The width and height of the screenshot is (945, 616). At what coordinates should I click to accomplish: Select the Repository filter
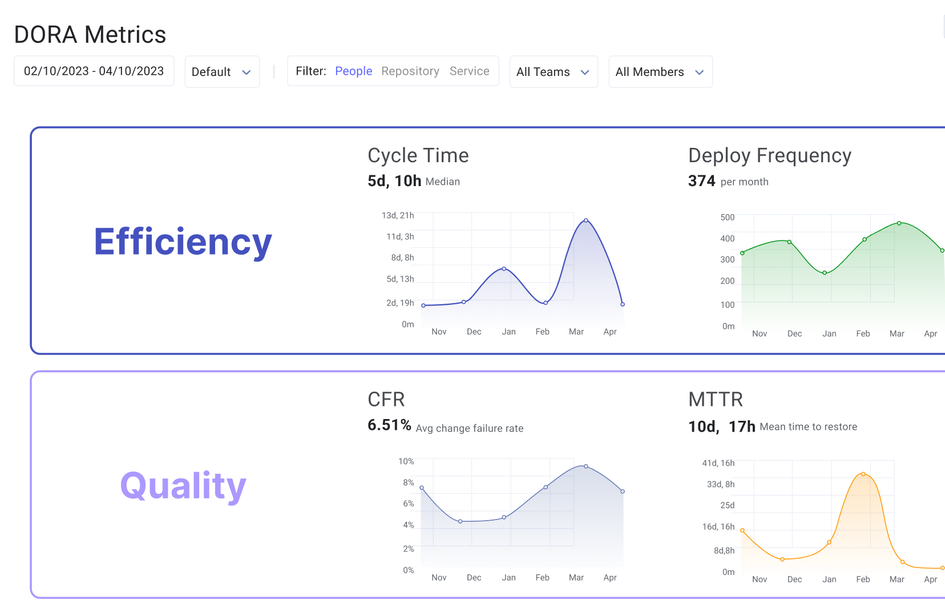pyautogui.click(x=410, y=71)
